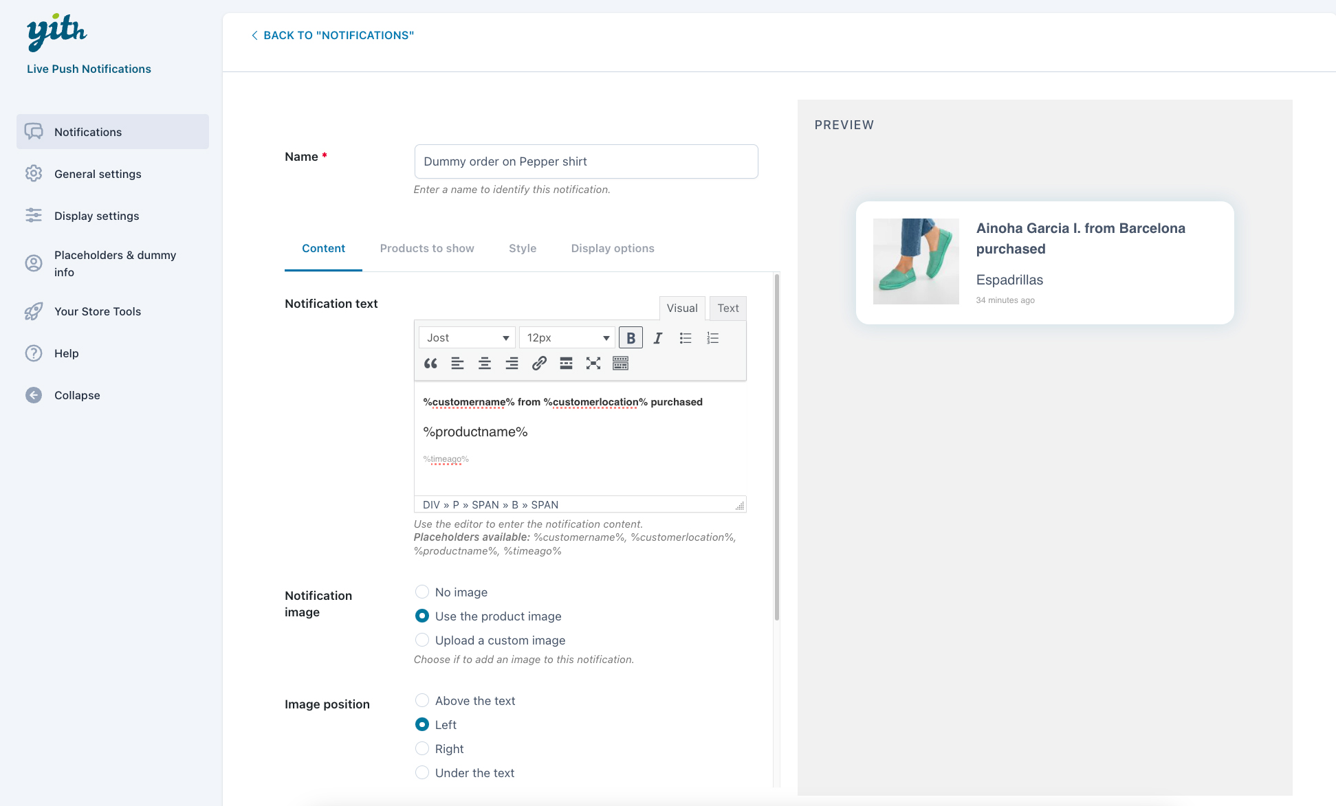
Task: Click the YITH logo
Action: 56,32
